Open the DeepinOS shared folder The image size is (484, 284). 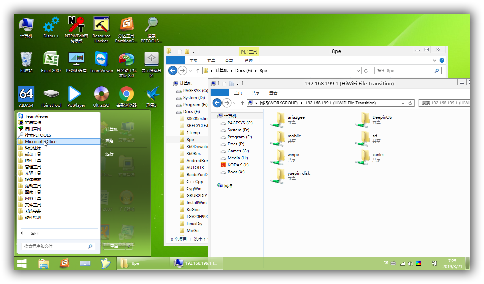(x=373, y=120)
